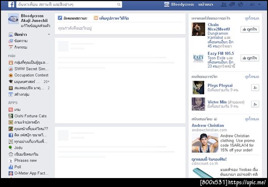The image size is (268, 187).
Task: Open Ploys Ploysai profile link
Action: 220,85
